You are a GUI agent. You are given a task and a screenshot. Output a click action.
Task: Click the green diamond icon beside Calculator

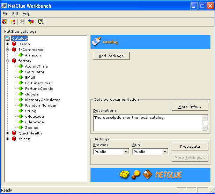point(21,72)
